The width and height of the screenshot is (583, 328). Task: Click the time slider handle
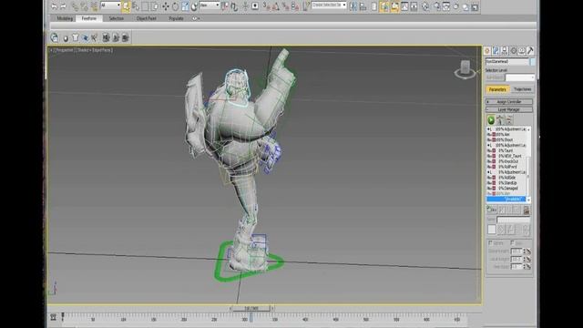(251, 308)
